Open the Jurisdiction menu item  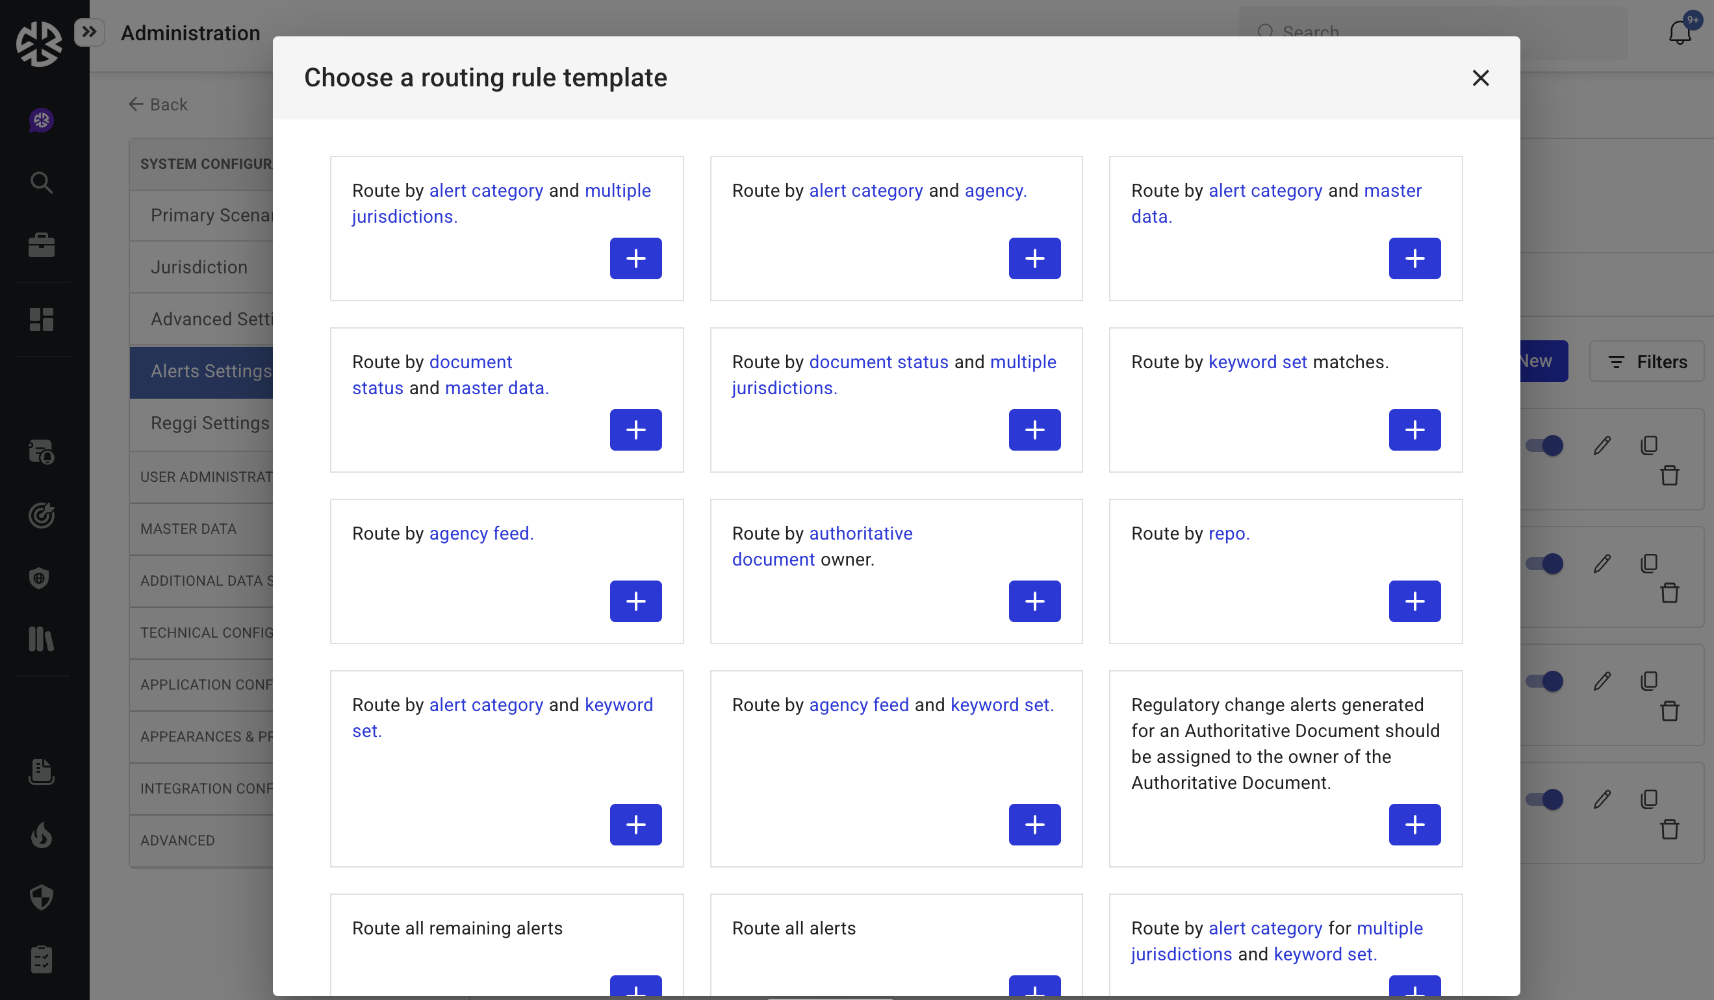[x=199, y=267]
